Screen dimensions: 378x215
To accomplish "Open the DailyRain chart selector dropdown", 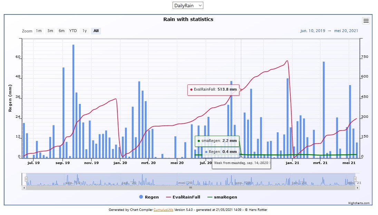I will pos(188,6).
